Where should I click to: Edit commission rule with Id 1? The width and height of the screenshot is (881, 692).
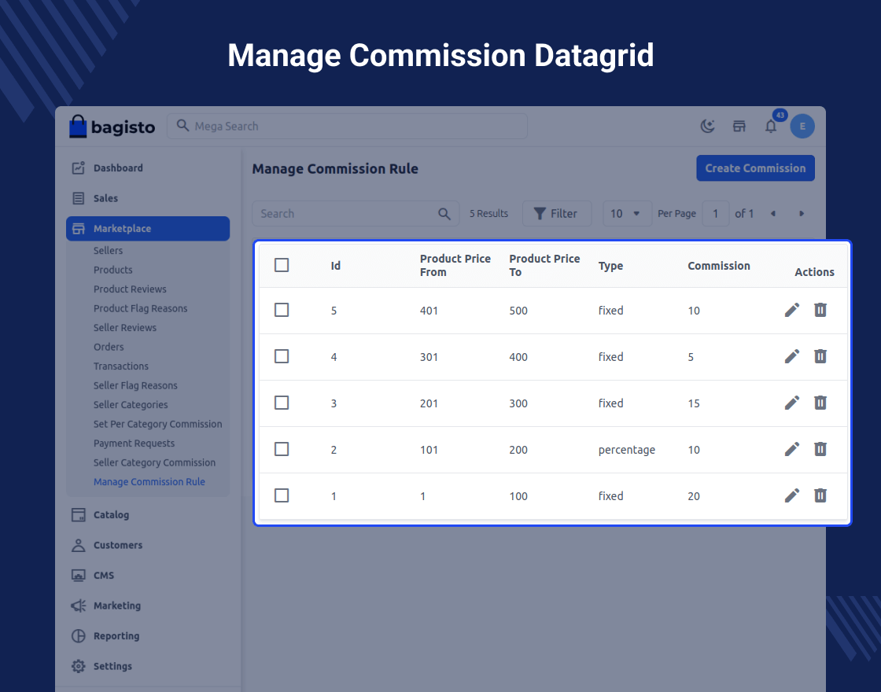[x=791, y=495]
